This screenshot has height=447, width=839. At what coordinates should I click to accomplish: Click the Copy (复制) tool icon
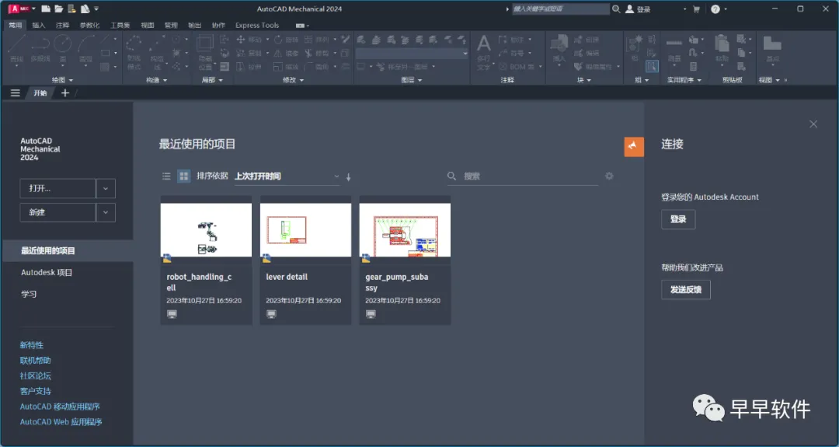(x=241, y=53)
